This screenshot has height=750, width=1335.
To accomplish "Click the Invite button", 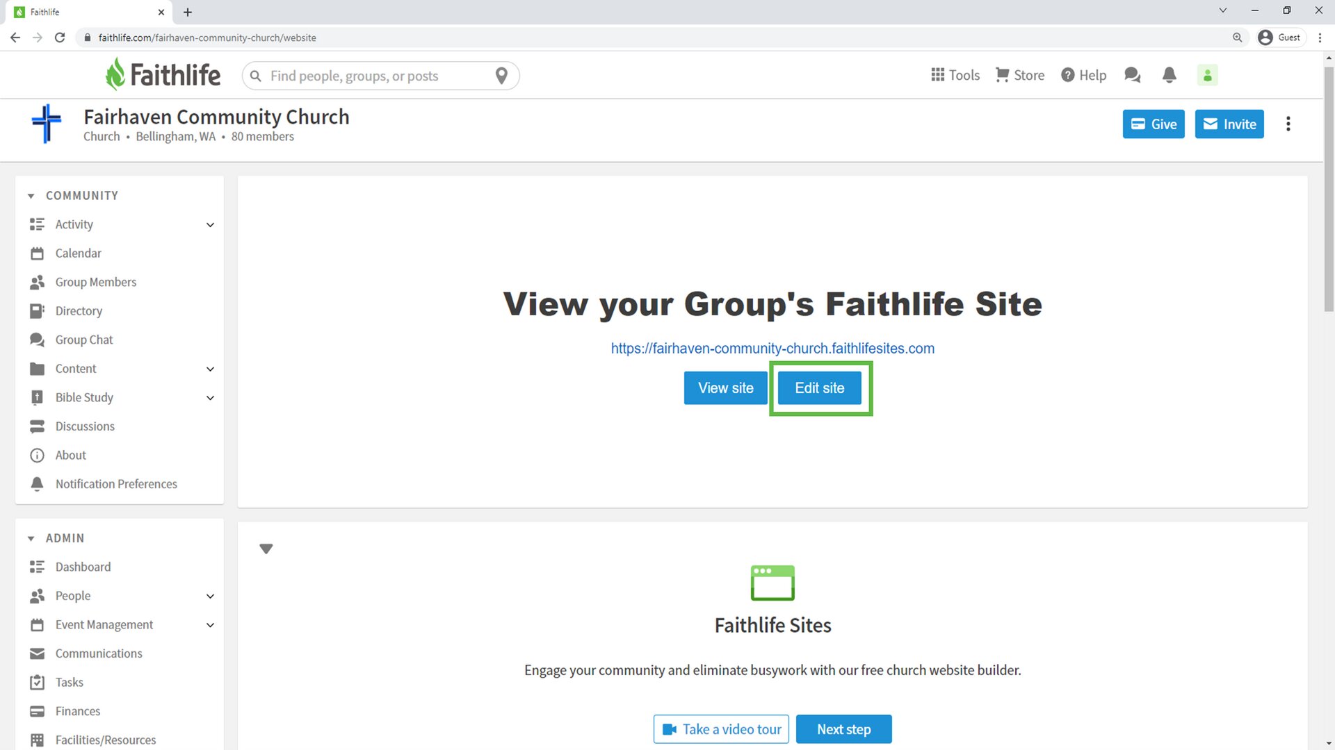I will 1229,124.
